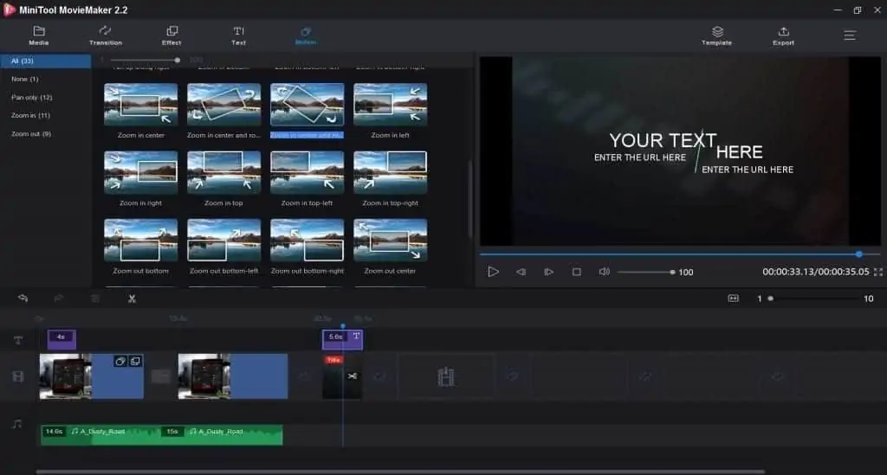The width and height of the screenshot is (887, 475).
Task: Click the scissors icon on the Title clip
Action: [352, 376]
